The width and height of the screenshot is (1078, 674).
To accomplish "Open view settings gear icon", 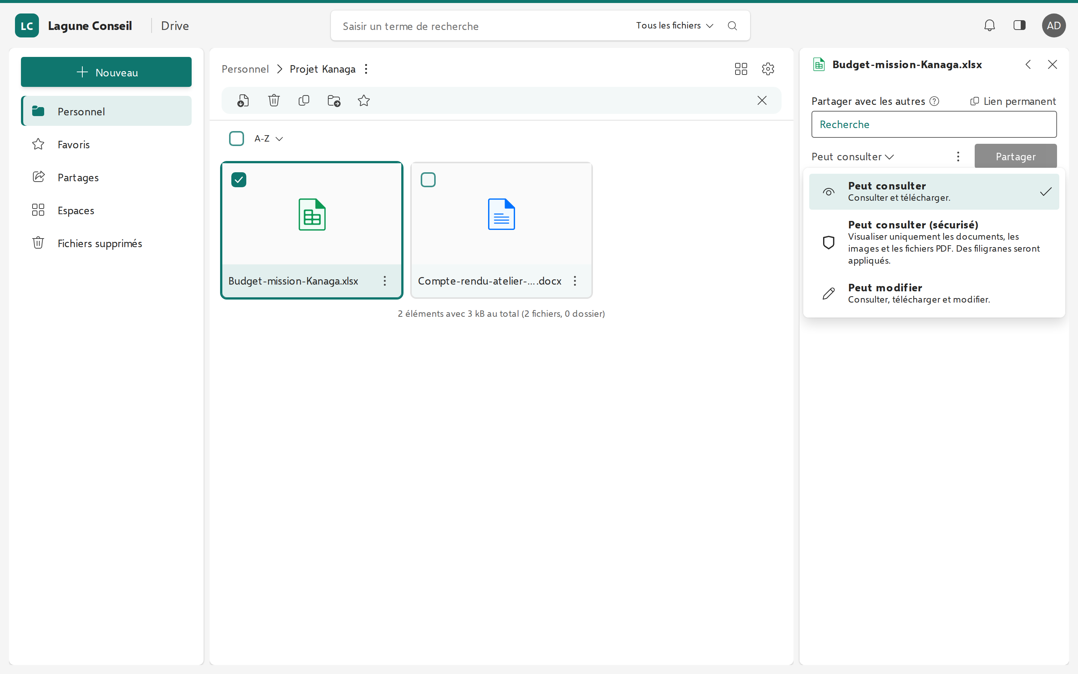I will pos(768,69).
